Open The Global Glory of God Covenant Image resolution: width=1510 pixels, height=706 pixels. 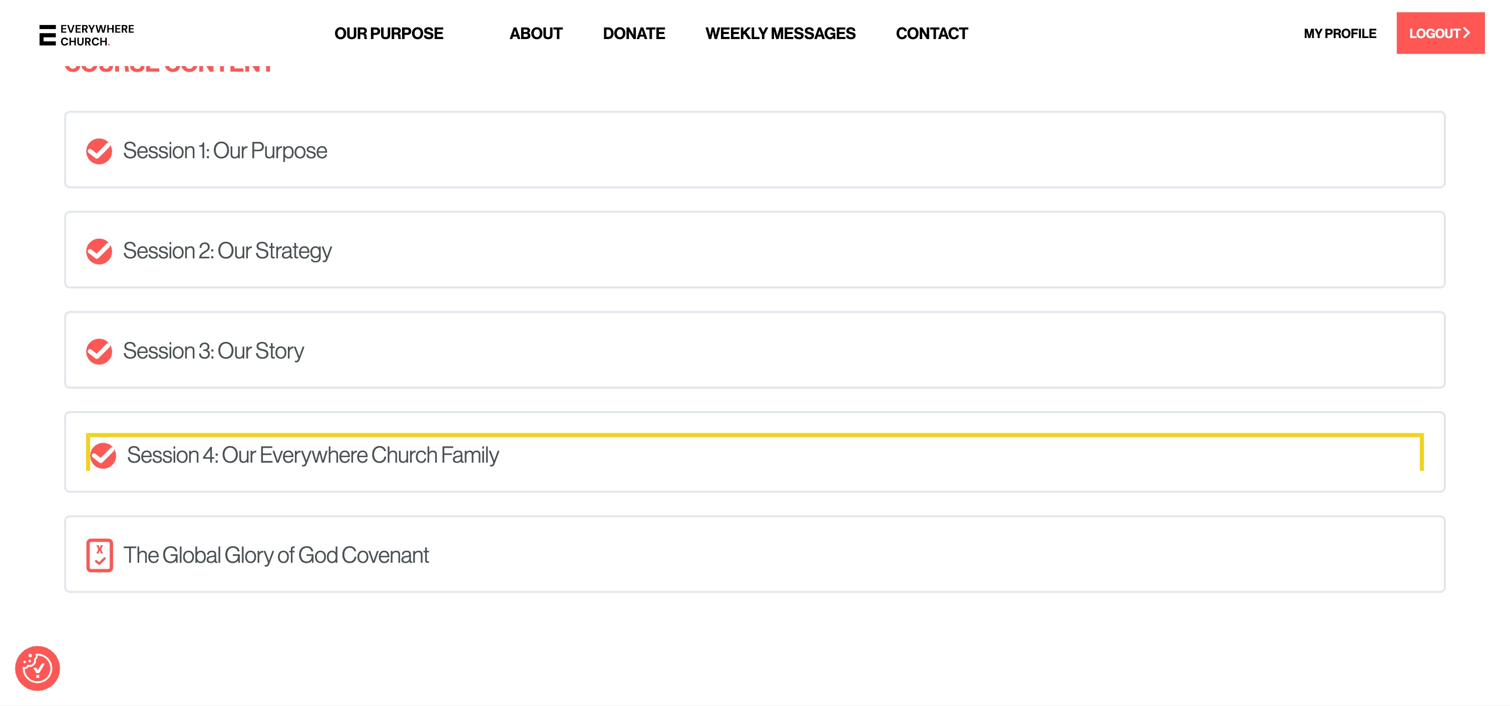click(754, 554)
